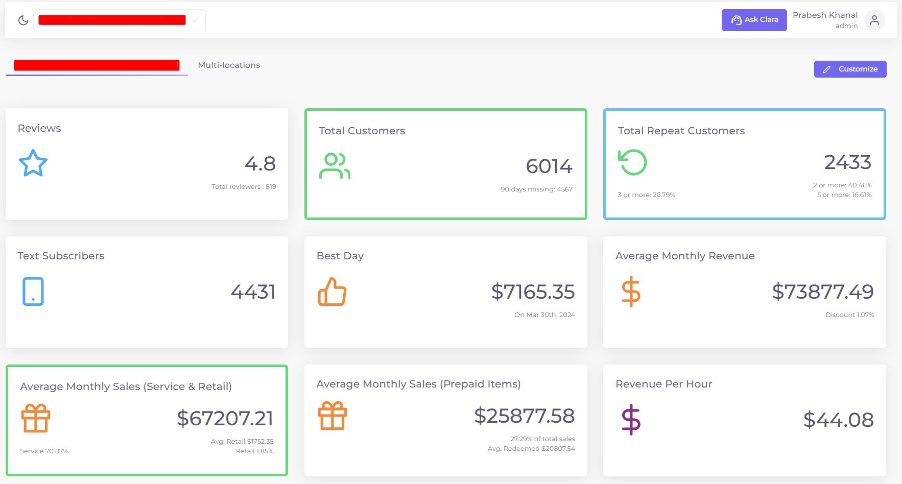Click the dollar icon on Average Monthly Revenue
The width and height of the screenshot is (902, 484).
click(630, 292)
